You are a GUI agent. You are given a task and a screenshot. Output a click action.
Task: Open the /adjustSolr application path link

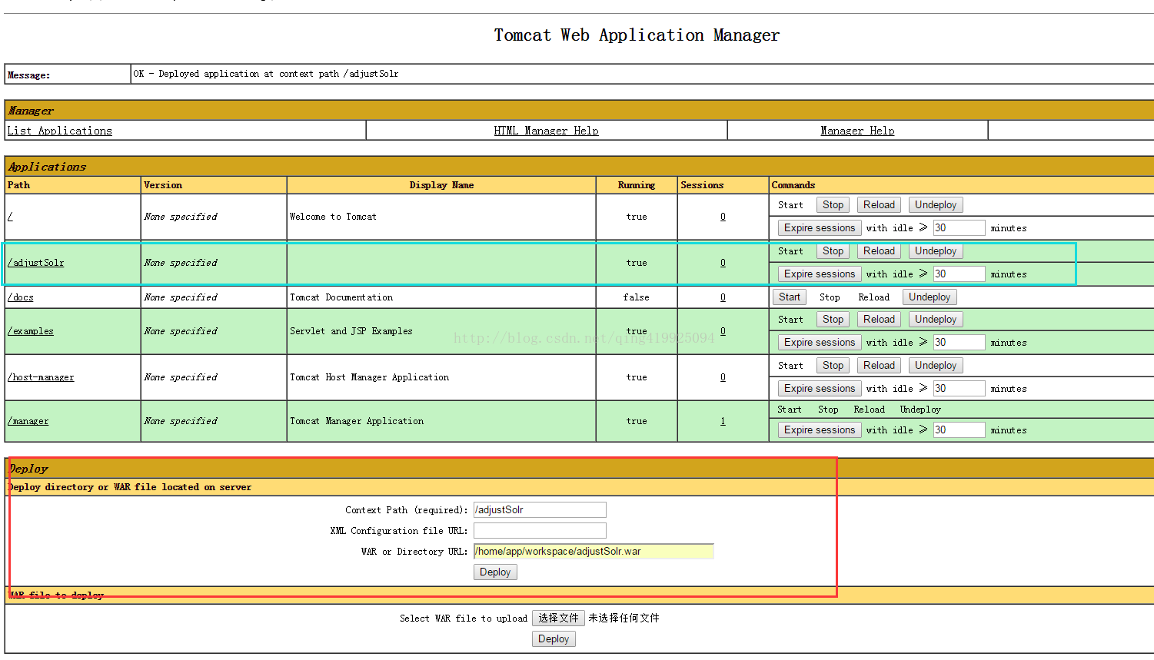click(x=35, y=263)
